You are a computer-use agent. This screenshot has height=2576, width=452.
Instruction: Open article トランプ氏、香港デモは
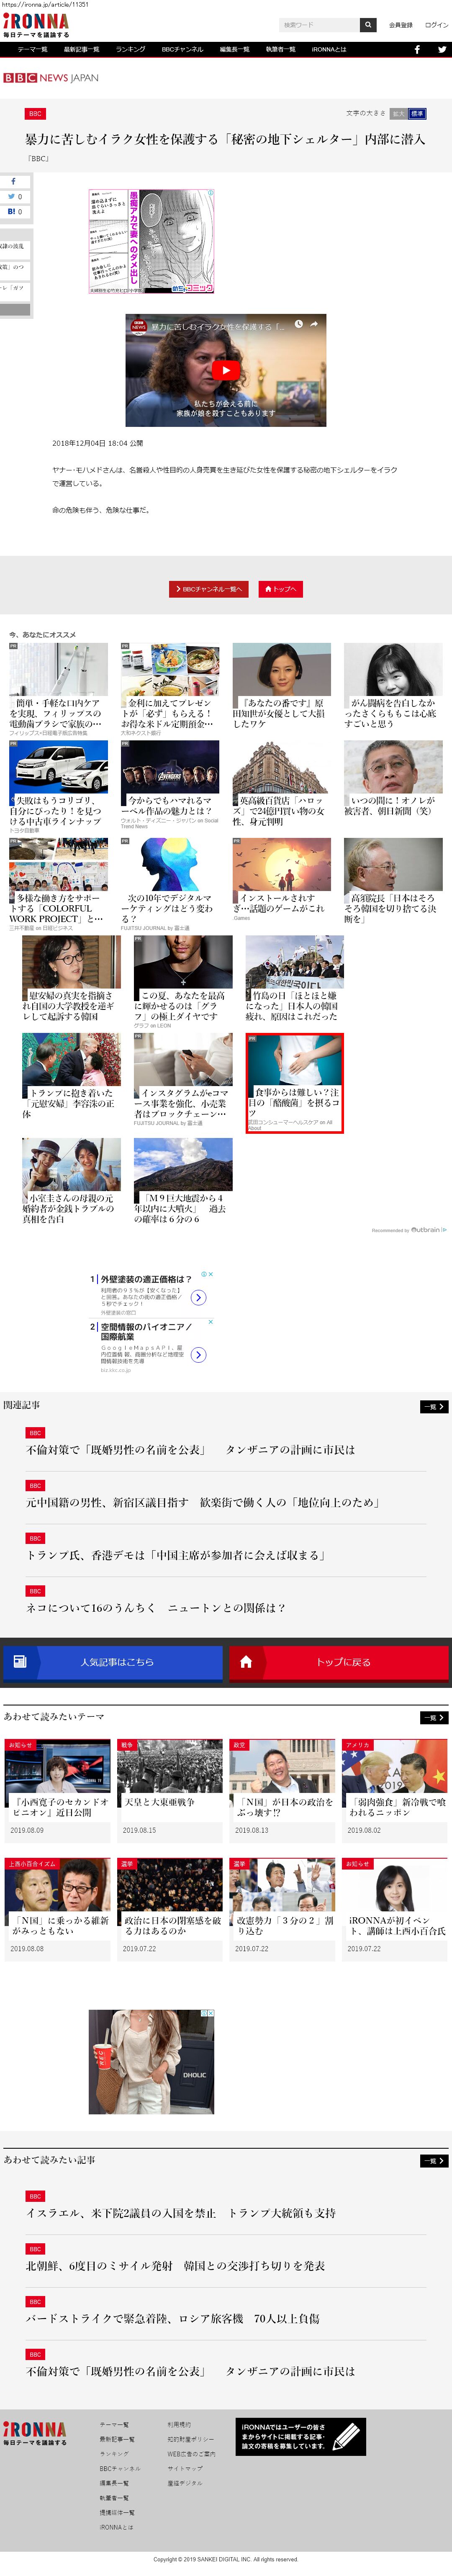[176, 1555]
